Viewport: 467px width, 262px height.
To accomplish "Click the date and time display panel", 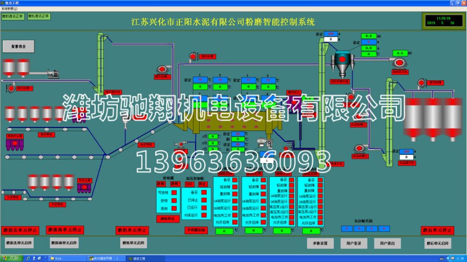I will (x=443, y=21).
